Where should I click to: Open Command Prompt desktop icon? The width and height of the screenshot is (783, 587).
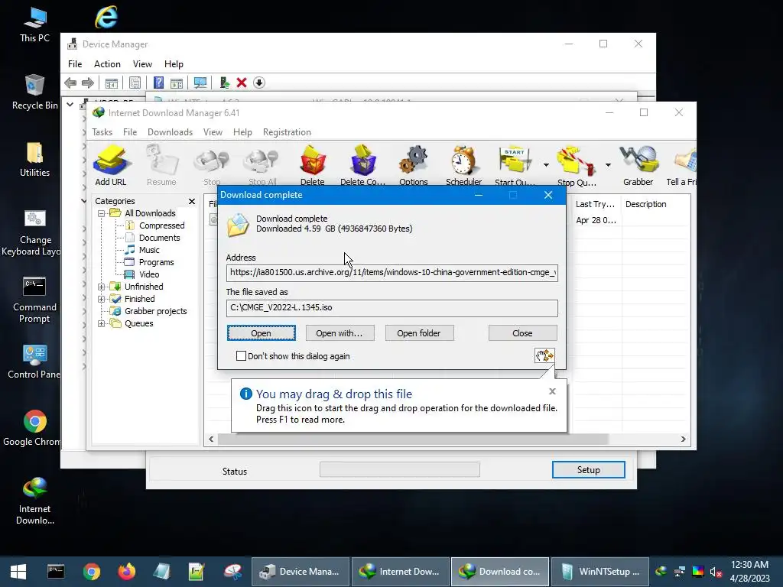tap(34, 300)
